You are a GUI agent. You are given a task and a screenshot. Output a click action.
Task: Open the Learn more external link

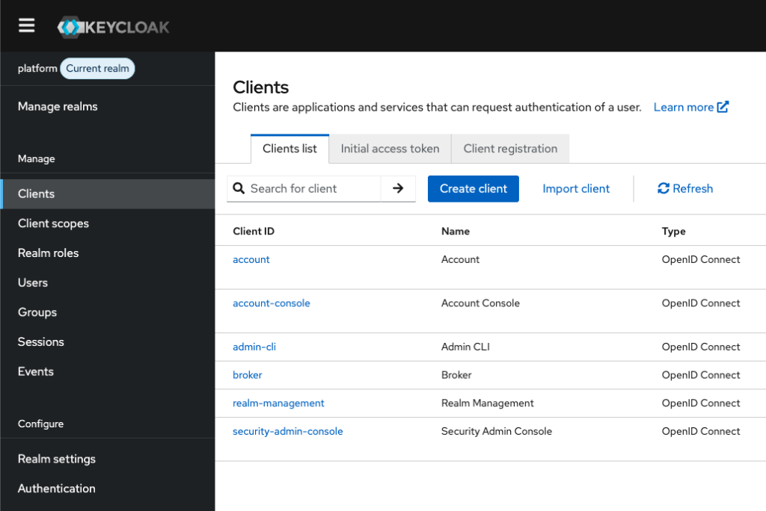point(690,108)
